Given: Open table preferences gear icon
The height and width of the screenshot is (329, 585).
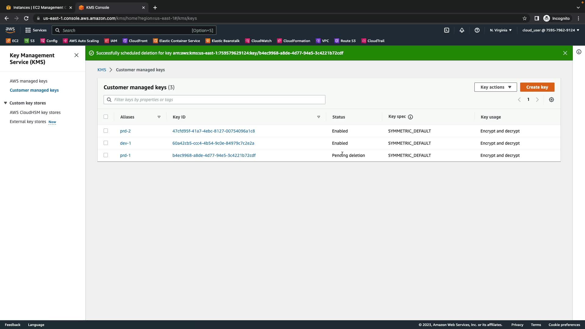Looking at the screenshot, I should click(x=551, y=100).
